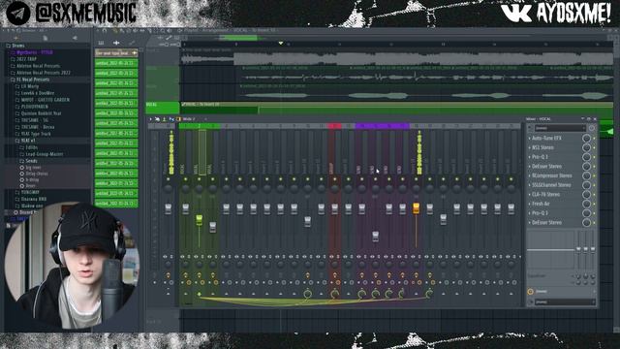Select the Delay chorus preset
The width and height of the screenshot is (620, 349).
tap(37, 174)
